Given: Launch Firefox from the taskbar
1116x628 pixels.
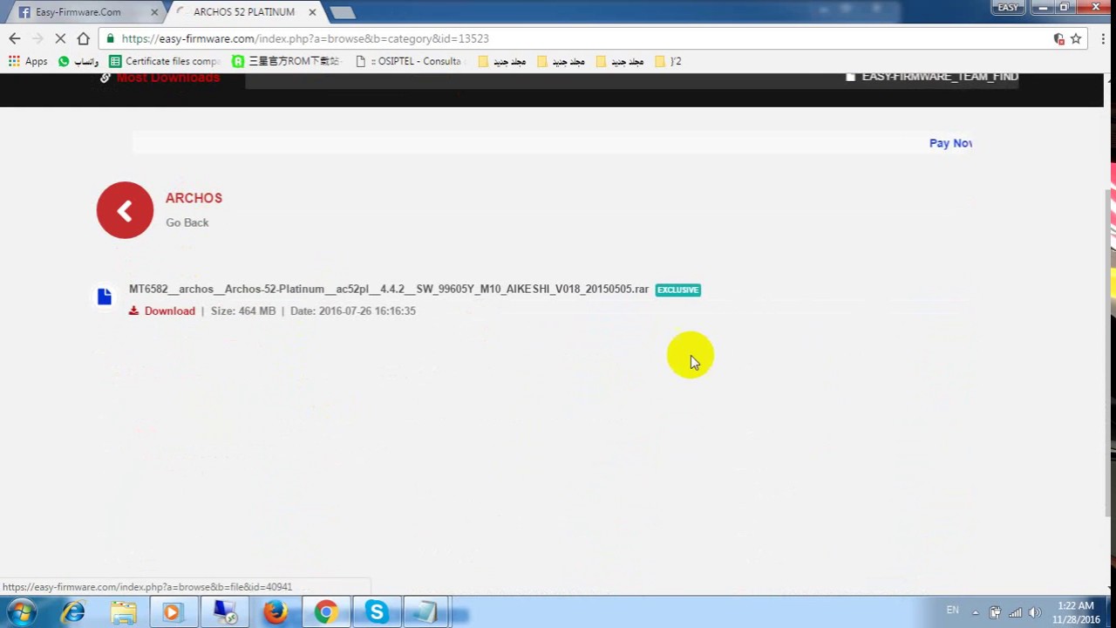Looking at the screenshot, I should coord(276,612).
